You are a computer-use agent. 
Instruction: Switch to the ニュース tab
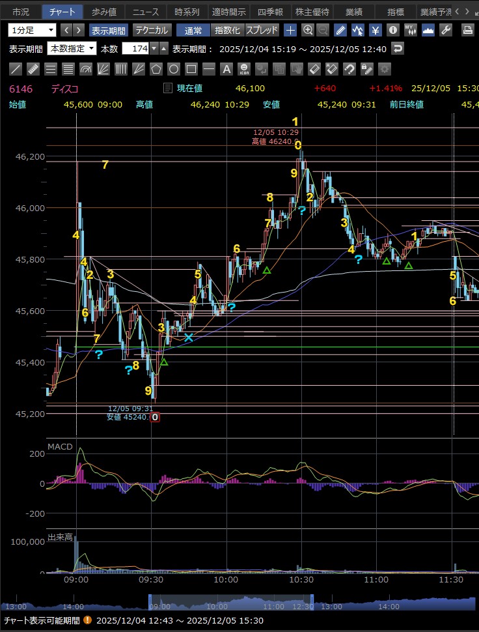click(145, 12)
